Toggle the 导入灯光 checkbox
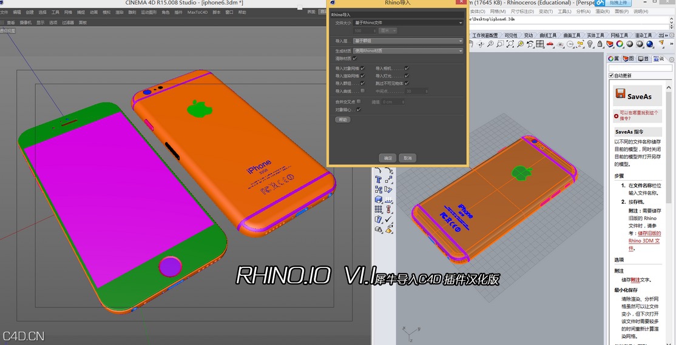Viewport: 676px width, 345px height. [x=407, y=76]
